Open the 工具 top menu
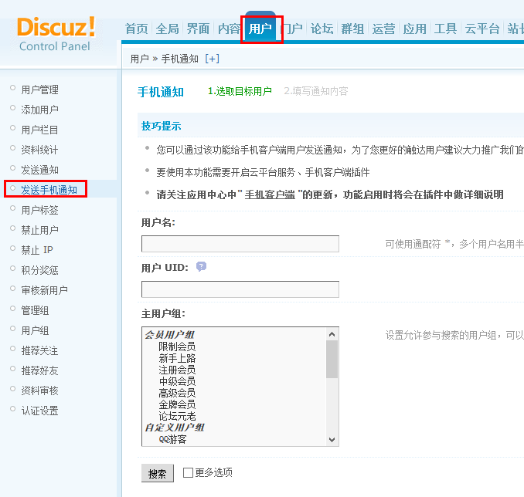 click(x=445, y=29)
